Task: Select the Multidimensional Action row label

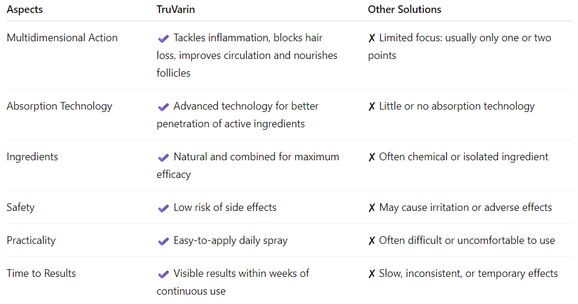Action: click(x=62, y=38)
